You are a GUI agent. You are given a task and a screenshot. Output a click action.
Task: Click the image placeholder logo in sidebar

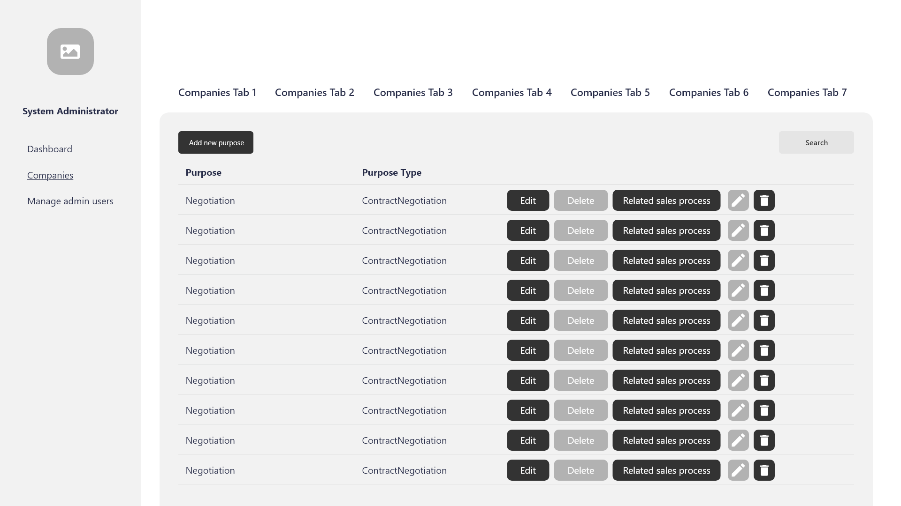[x=70, y=52]
